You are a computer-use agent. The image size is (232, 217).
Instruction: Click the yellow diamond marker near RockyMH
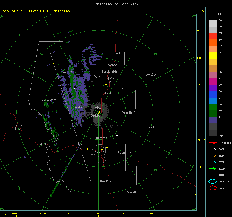pos(69,67)
